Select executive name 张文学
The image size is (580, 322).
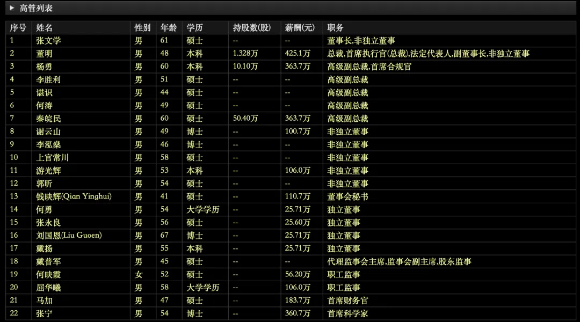point(49,40)
